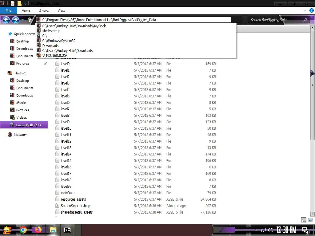Open the File menu
Screen dimensions: 315x236
coord(8,10)
